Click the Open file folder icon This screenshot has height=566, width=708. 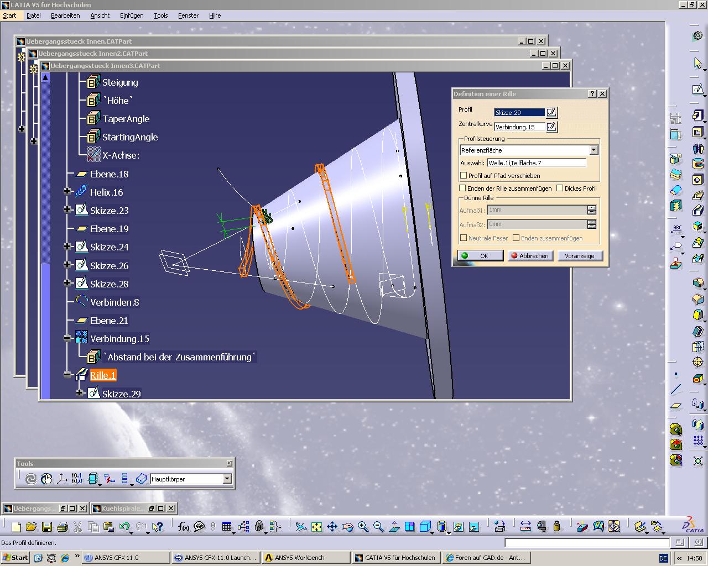pos(31,527)
